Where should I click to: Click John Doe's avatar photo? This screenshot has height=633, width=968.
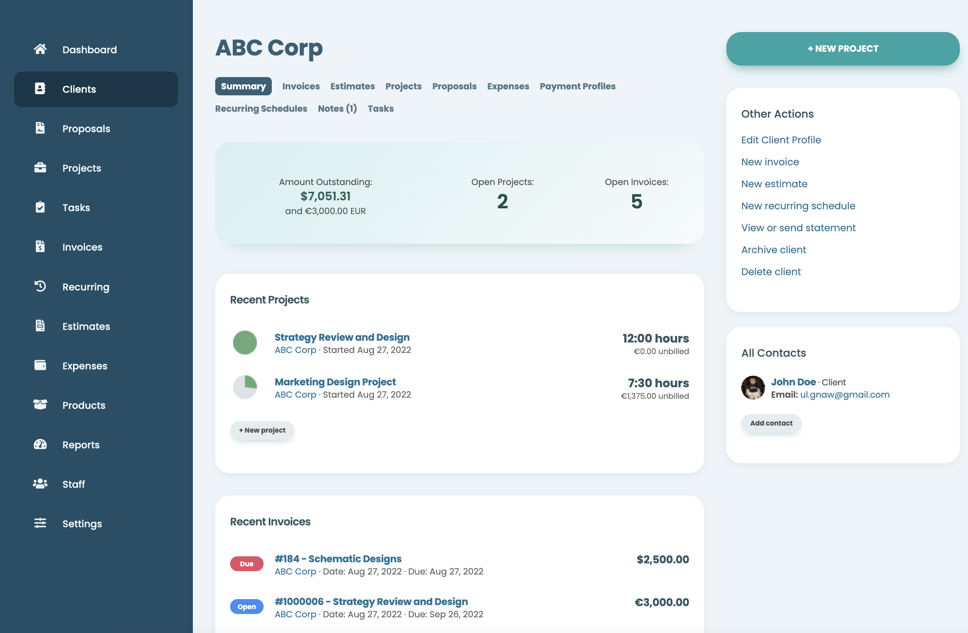coord(753,388)
